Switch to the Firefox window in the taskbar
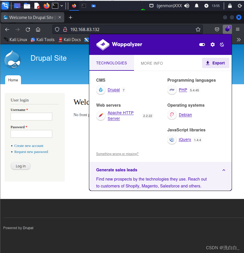The height and width of the screenshot is (253, 244). pos(74,6)
